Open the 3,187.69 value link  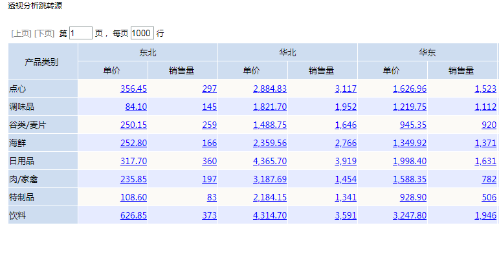point(270,179)
